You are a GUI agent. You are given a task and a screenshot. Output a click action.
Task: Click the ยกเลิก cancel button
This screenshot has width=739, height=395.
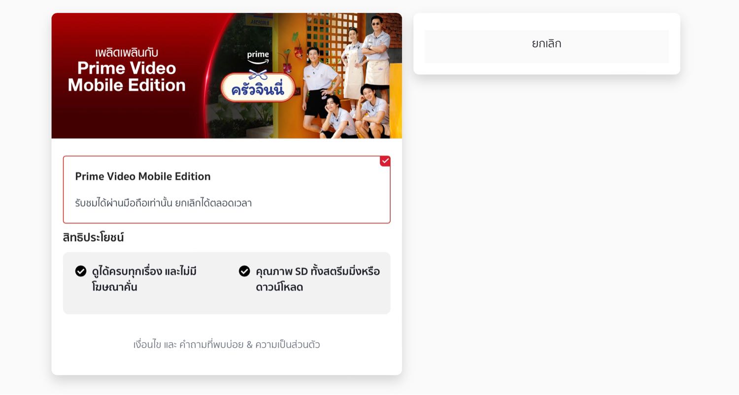[x=546, y=44]
